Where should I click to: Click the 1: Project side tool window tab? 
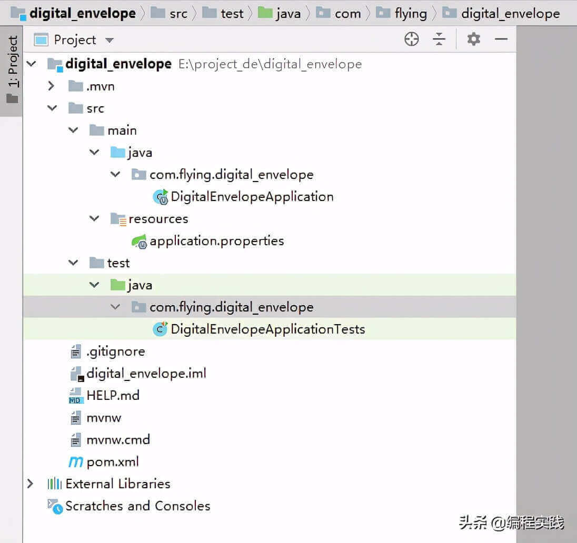pos(13,69)
